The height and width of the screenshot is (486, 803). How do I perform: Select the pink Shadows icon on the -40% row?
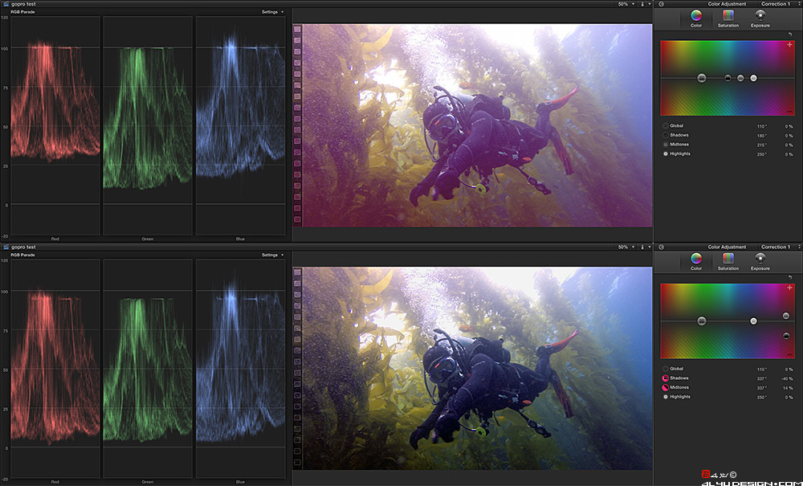[x=665, y=378]
